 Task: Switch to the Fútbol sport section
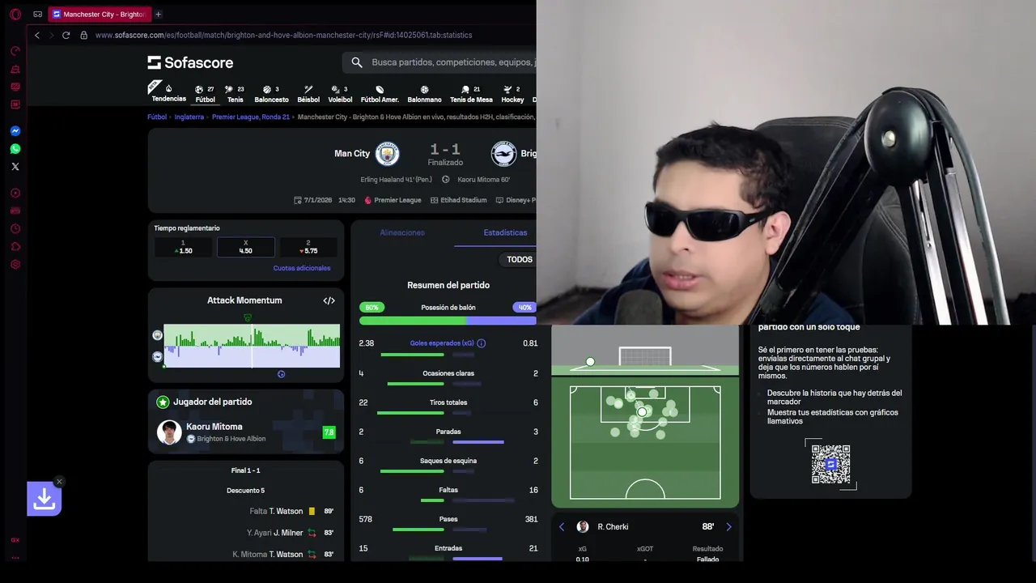206,94
